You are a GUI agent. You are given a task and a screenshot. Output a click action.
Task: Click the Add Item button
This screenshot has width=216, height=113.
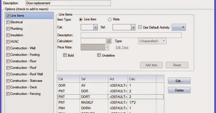click(151, 65)
